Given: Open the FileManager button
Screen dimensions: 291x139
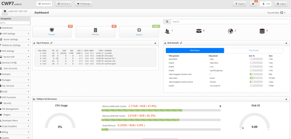Looking at the screenshot, I should coord(83,4).
